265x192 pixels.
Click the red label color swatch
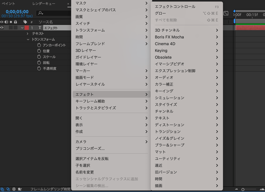[27, 28]
